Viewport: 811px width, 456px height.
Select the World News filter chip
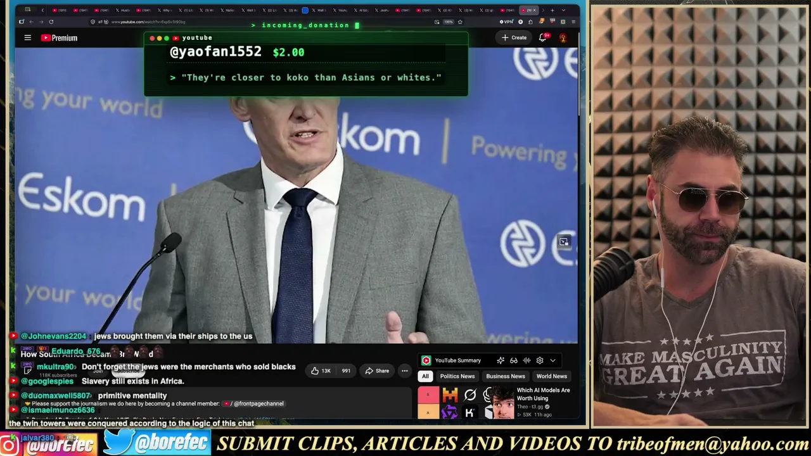click(x=552, y=376)
